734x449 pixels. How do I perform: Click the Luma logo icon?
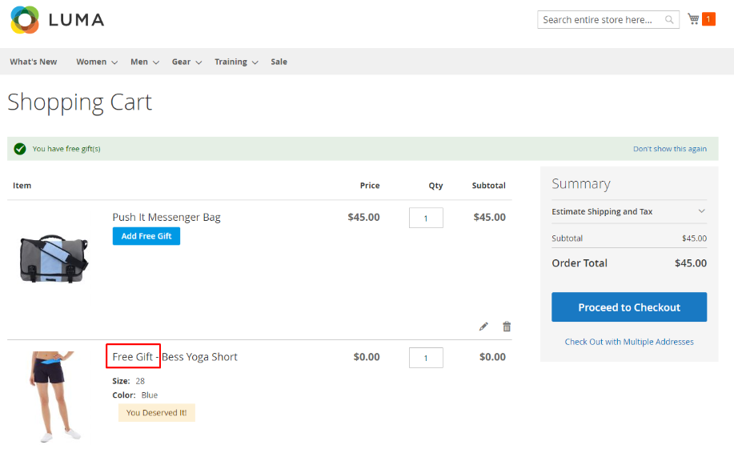pyautogui.click(x=24, y=20)
